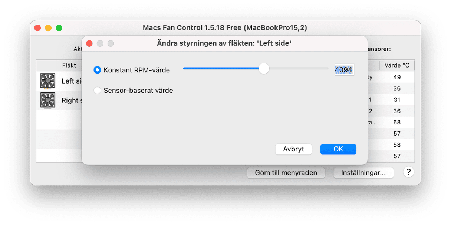The width and height of the screenshot is (451, 225).
Task: Click the RPM slider handle
Action: (264, 69)
